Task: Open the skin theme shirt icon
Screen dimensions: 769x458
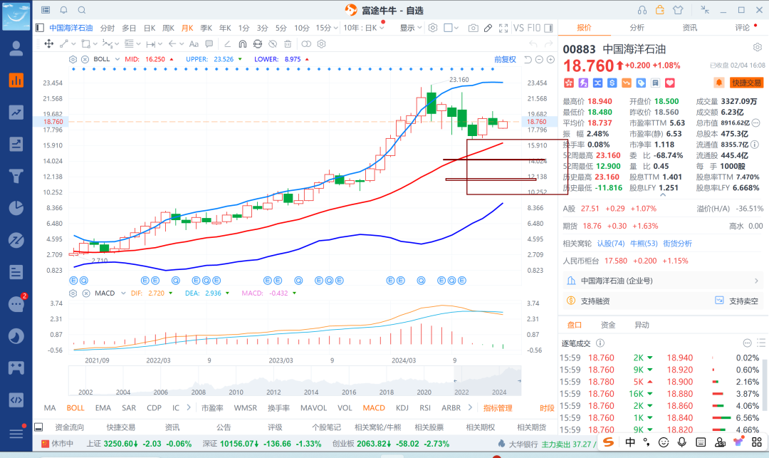Action: click(678, 10)
